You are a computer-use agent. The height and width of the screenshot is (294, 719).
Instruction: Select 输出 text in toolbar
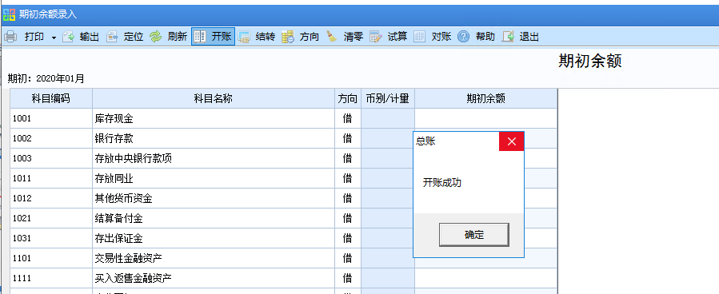89,37
